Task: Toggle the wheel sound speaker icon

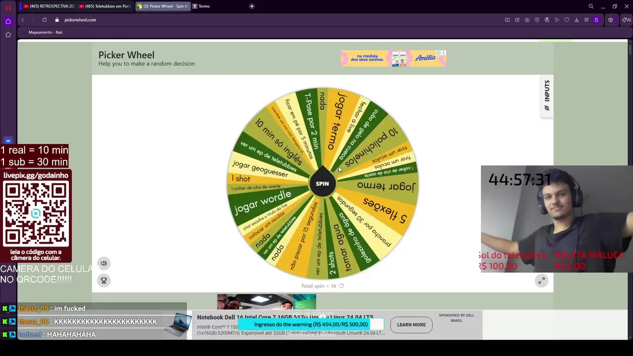Action: click(x=104, y=264)
